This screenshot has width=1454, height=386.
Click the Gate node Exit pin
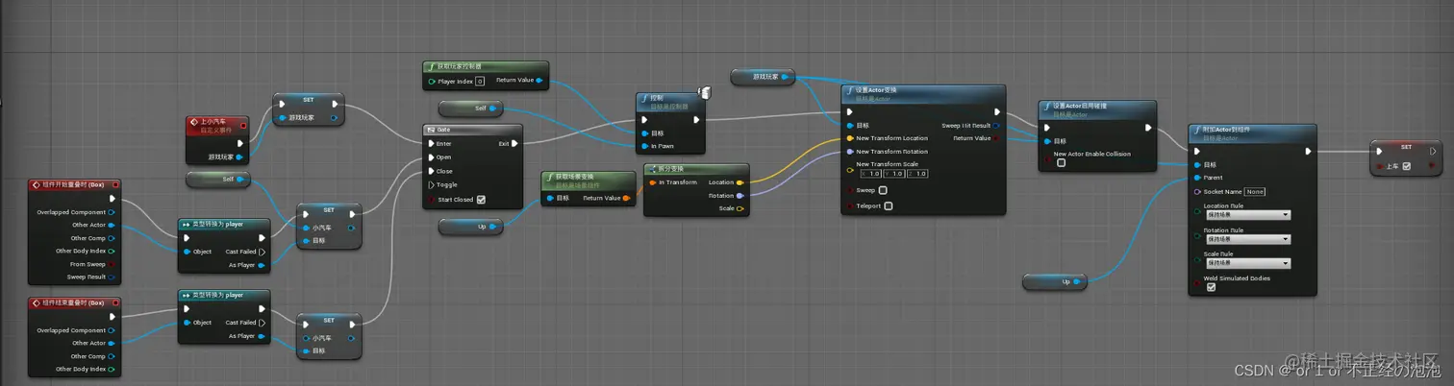tap(514, 144)
